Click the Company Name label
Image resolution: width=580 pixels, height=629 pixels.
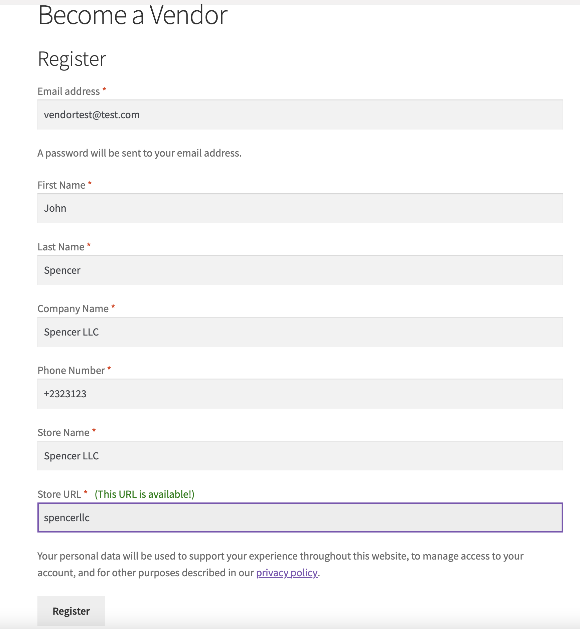pyautogui.click(x=73, y=309)
